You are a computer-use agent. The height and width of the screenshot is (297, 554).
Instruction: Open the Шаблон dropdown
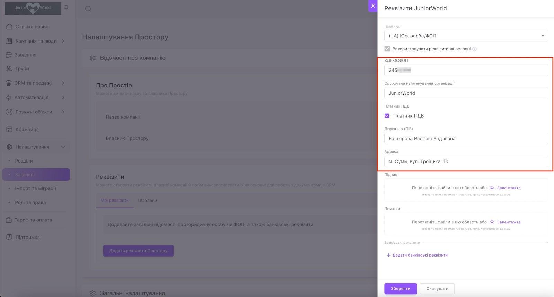pos(466,36)
